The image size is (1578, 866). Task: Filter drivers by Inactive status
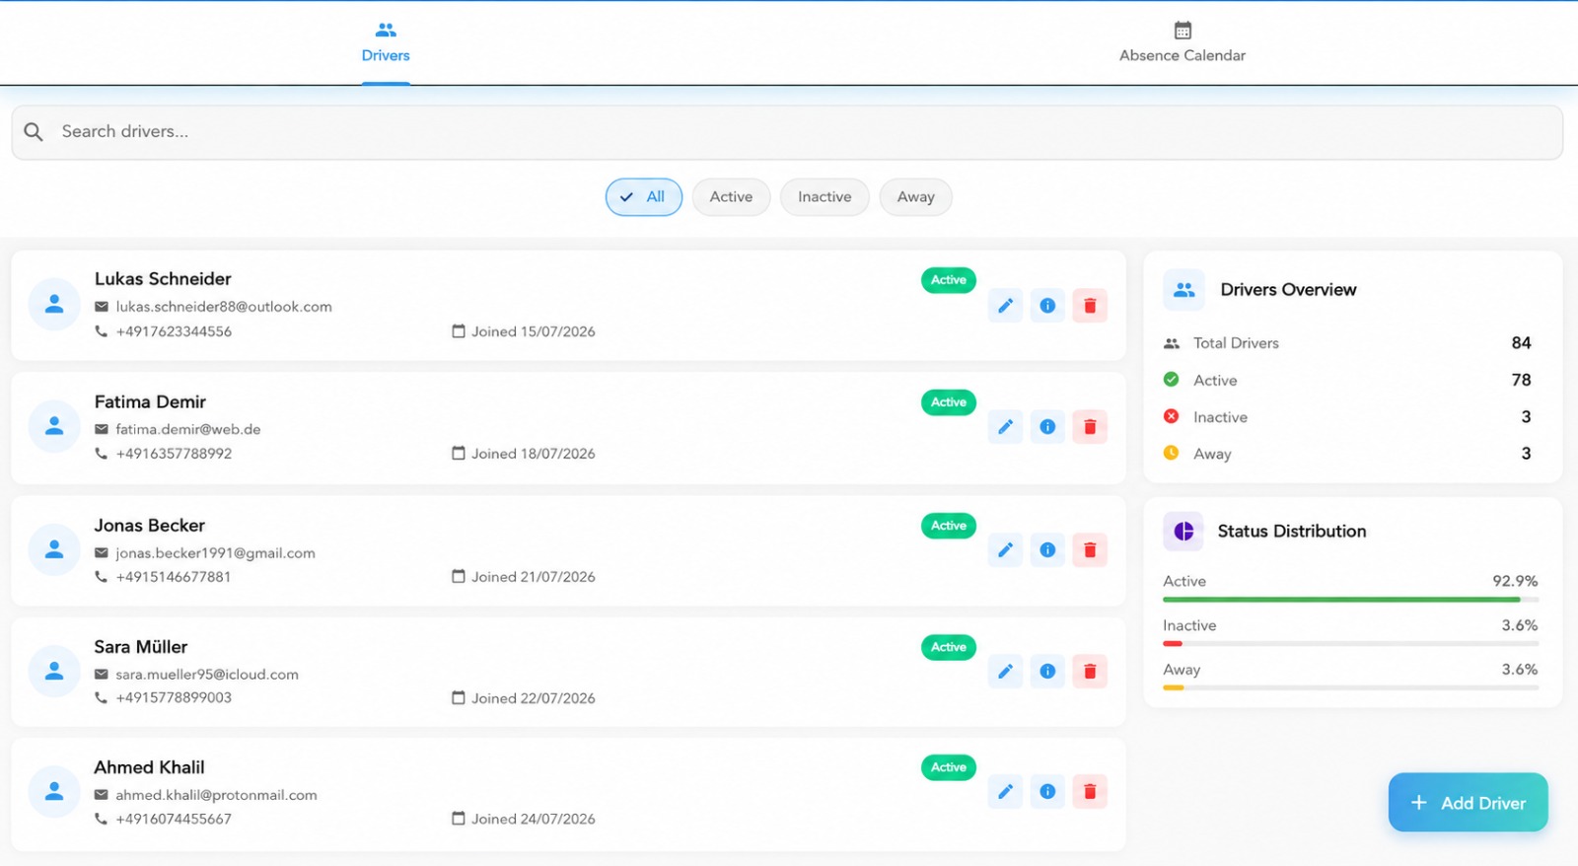coord(825,197)
